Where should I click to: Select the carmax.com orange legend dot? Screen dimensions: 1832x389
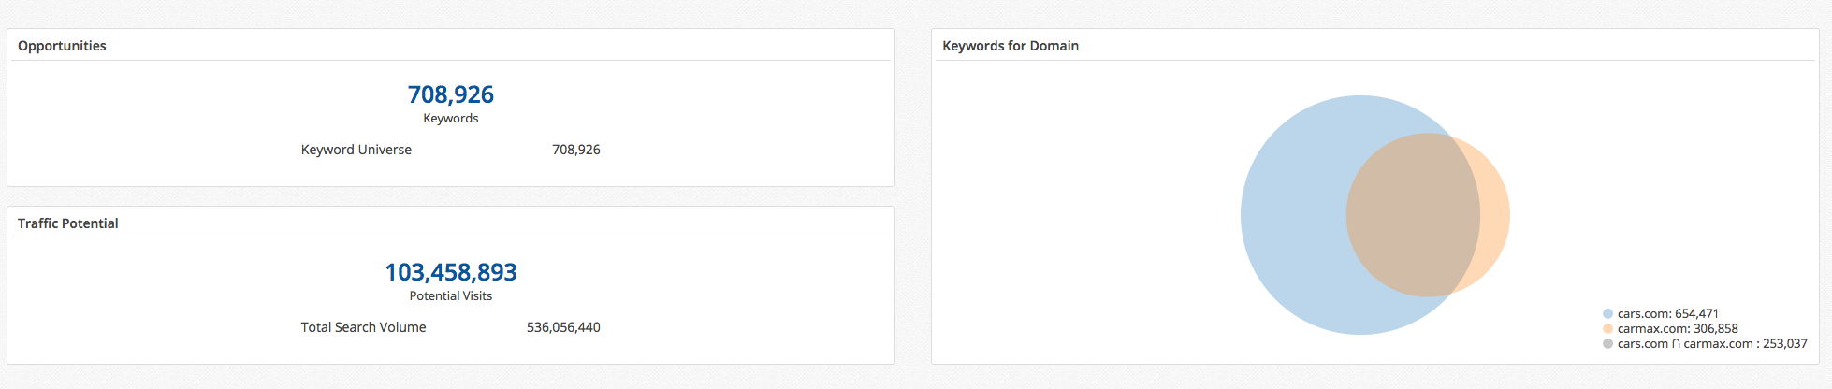pos(1607,329)
